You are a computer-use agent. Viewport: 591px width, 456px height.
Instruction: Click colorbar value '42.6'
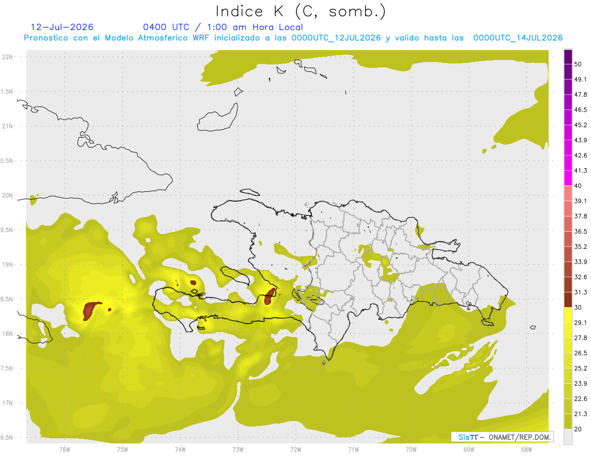pos(581,155)
